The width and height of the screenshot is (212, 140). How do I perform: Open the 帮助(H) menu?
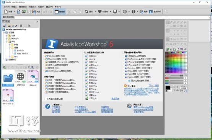[58, 6]
